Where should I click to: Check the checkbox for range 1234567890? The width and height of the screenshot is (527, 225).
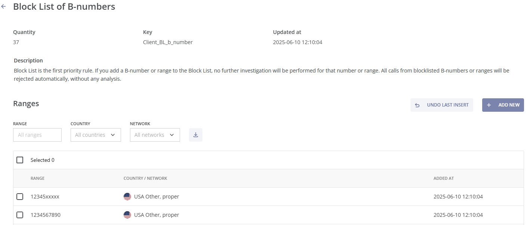(x=20, y=215)
